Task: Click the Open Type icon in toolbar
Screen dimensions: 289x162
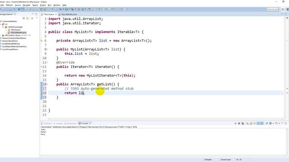Action: click(x=89, y=9)
